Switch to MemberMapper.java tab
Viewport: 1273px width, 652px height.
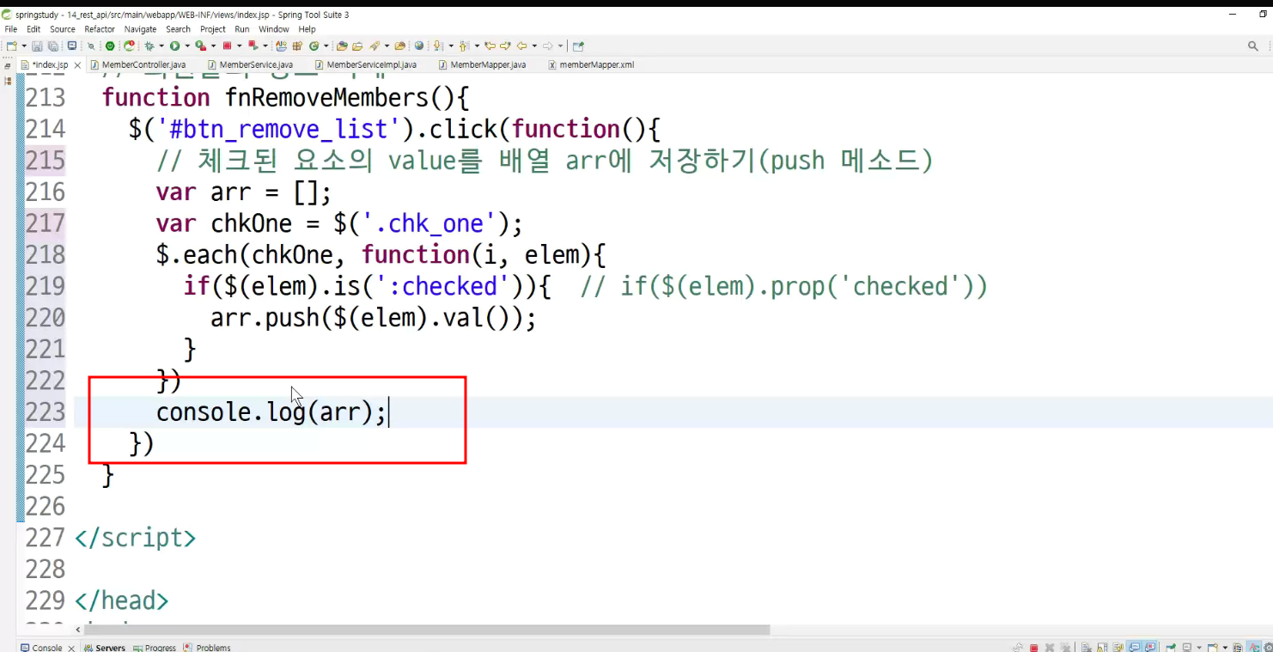tap(482, 64)
